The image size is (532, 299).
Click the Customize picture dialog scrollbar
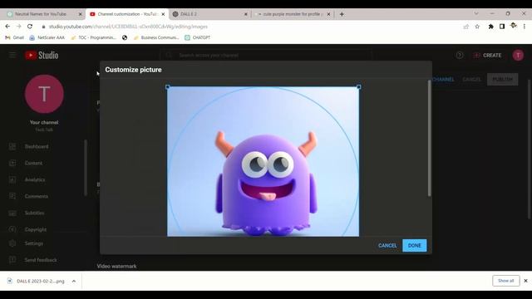coord(429,139)
